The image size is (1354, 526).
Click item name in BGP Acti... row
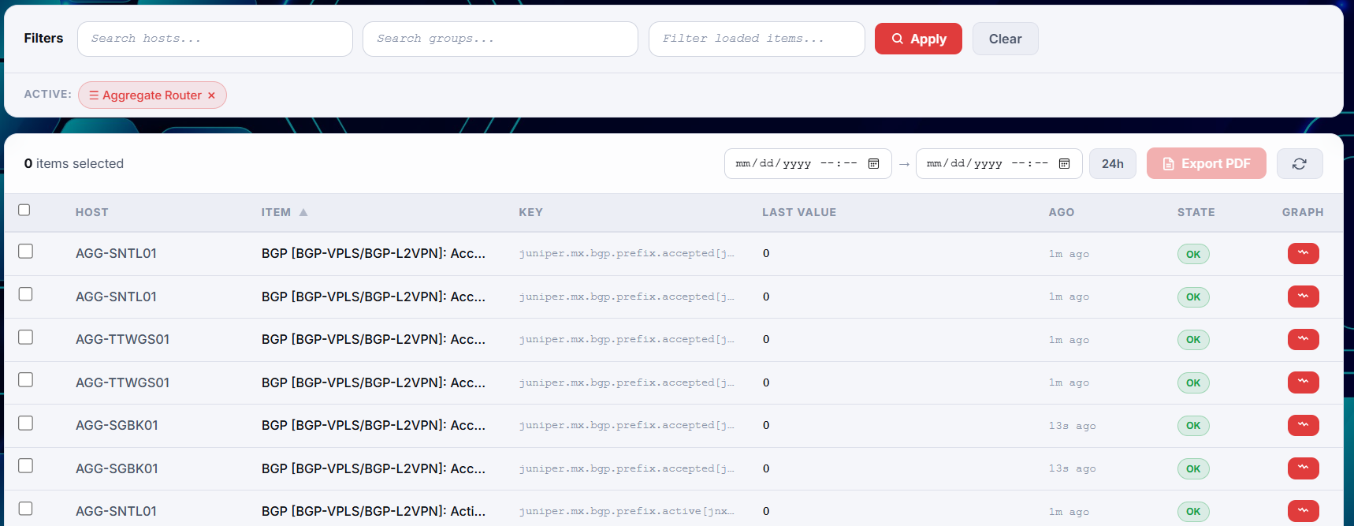pyautogui.click(x=374, y=511)
